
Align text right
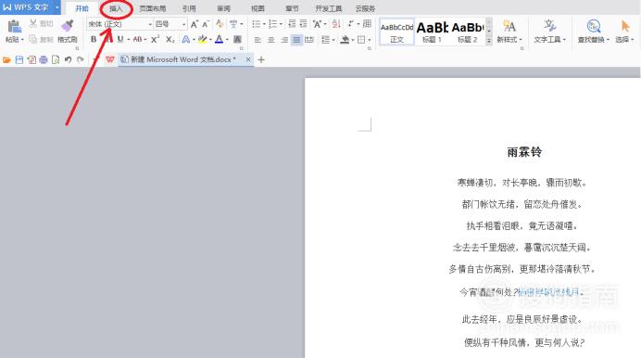point(284,40)
